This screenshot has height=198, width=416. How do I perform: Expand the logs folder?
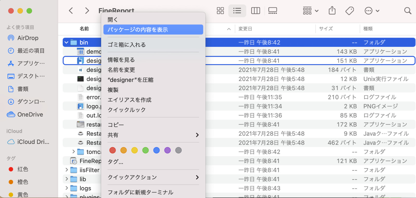pyautogui.click(x=67, y=188)
